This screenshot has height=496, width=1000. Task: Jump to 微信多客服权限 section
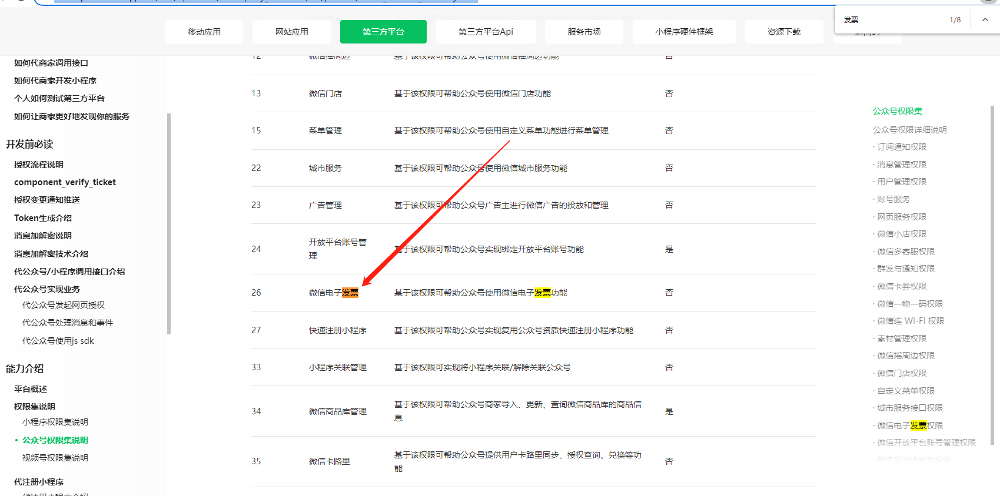(x=906, y=252)
